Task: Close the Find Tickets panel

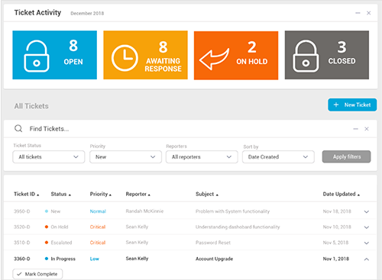Action: (367, 129)
